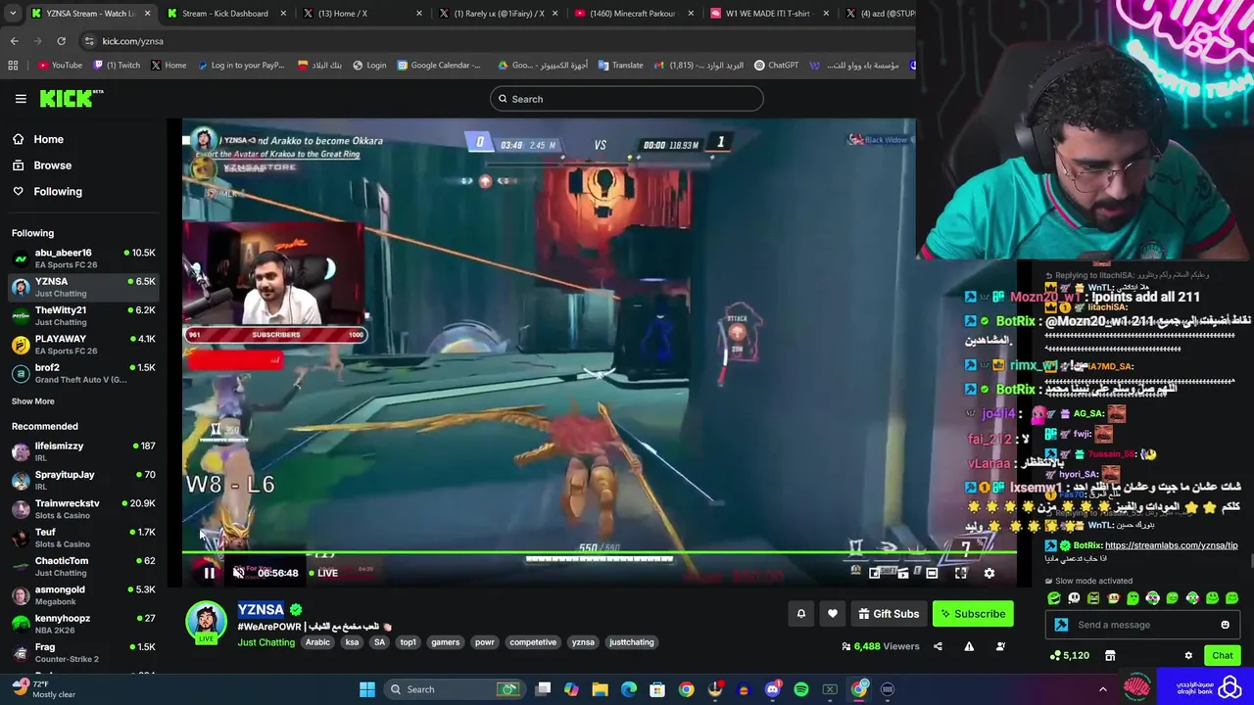Click the Gift Subs button
This screenshot has width=1254, height=705.
pos(888,614)
